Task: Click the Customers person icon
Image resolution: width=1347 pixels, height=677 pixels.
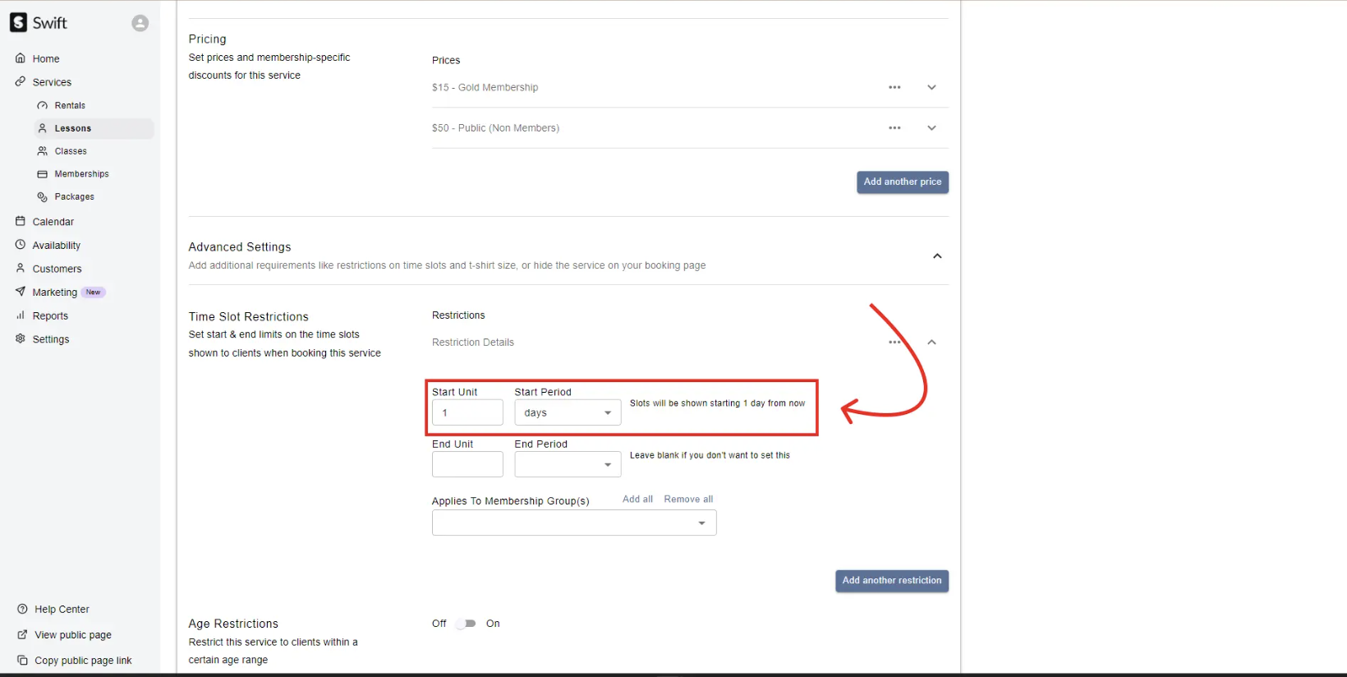Action: coord(21,268)
